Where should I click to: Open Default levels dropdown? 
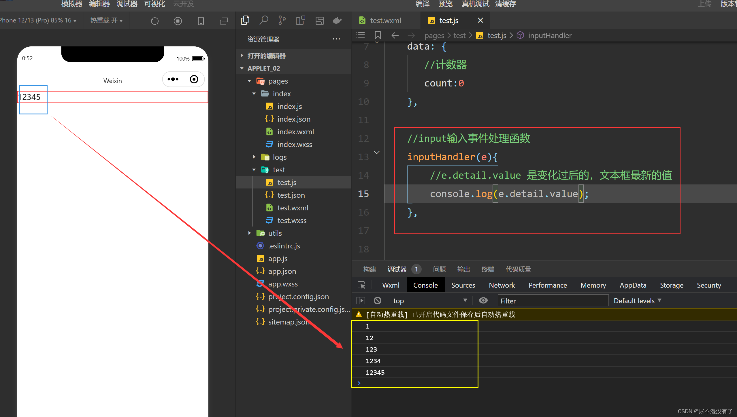coord(637,301)
